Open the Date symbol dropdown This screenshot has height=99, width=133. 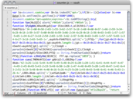[x=104, y=93]
